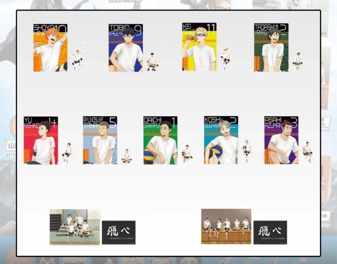Pick the small figure beside the Sawamura card
The image size is (337, 264).
(x=187, y=154)
